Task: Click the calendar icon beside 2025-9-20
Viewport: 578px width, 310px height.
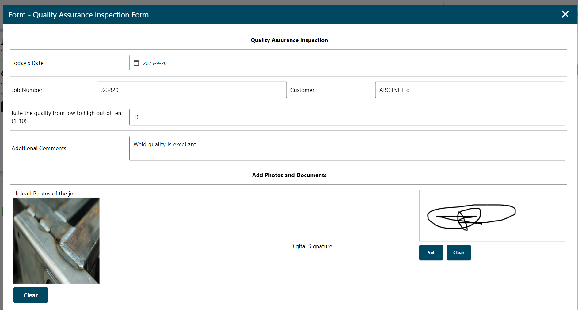Action: point(136,63)
